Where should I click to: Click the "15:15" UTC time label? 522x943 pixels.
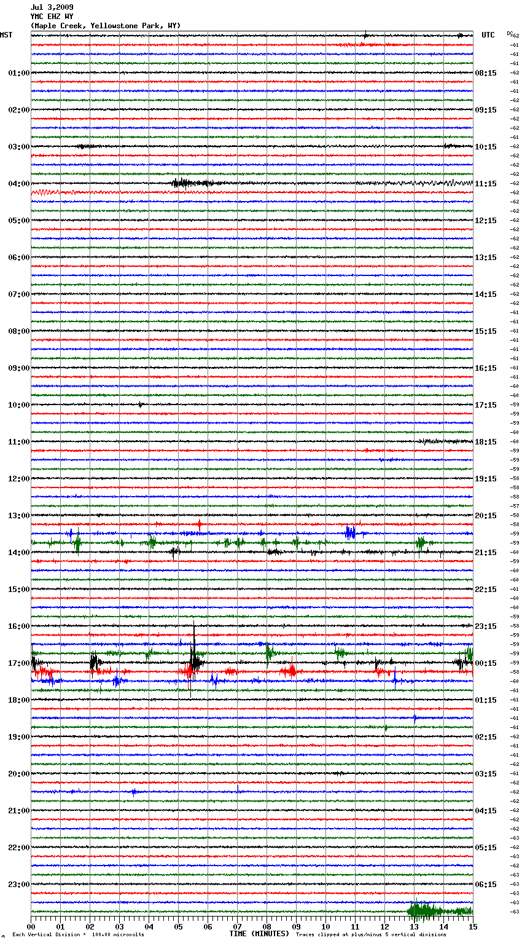tap(486, 331)
